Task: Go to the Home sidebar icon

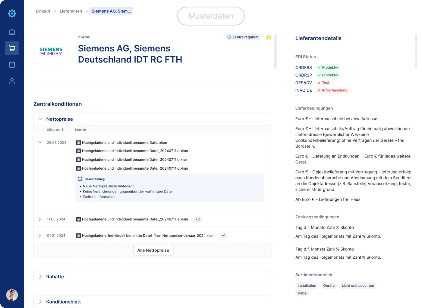Action: point(12,32)
